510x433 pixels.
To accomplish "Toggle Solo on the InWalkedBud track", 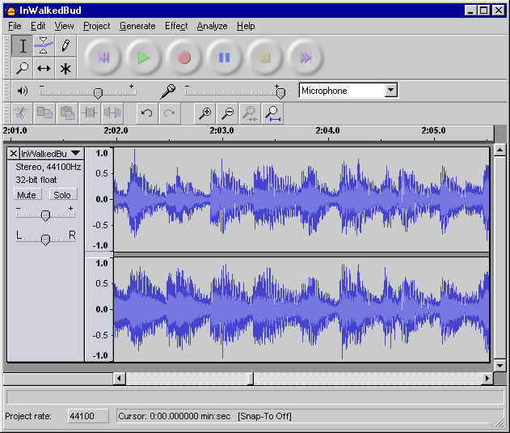I will [x=61, y=194].
